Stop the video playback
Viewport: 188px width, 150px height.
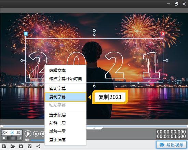(36, 134)
